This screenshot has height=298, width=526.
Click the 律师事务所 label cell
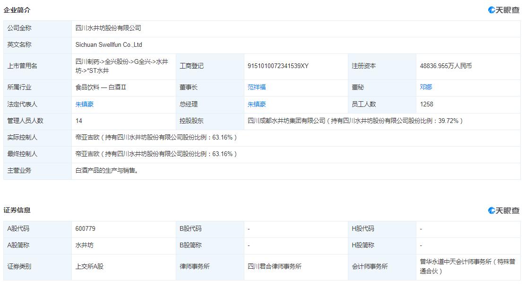click(210, 267)
